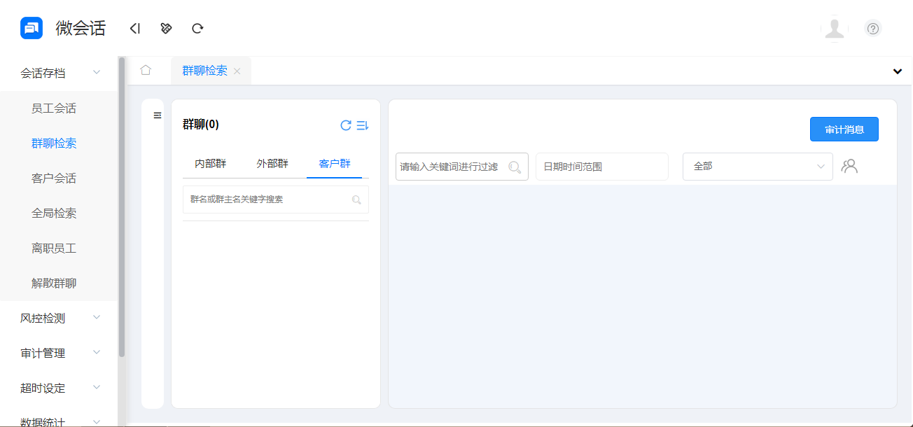Open the home tab via the house icon
Screen dimensions: 913x427
coord(146,70)
